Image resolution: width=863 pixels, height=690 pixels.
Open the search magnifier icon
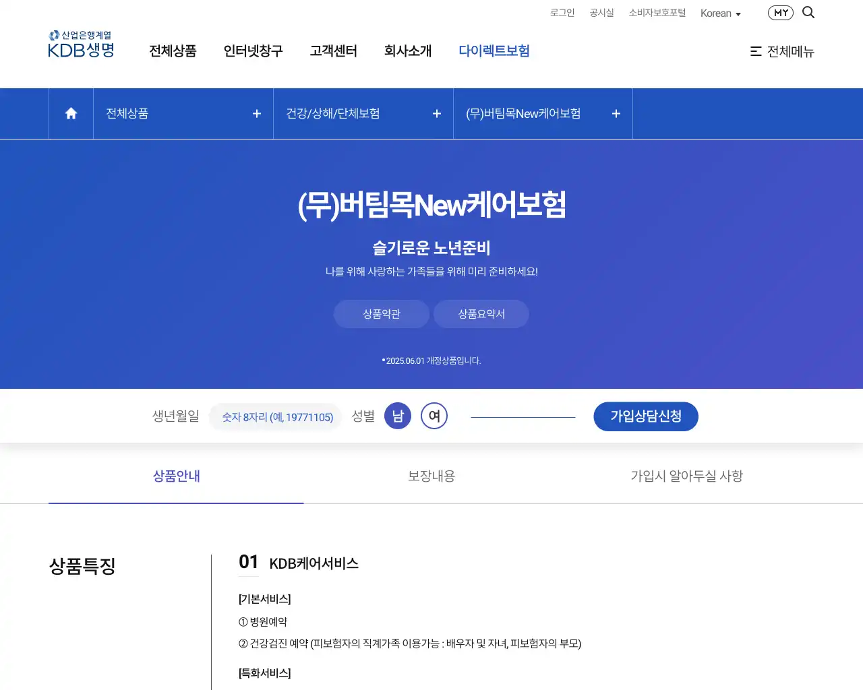(808, 13)
